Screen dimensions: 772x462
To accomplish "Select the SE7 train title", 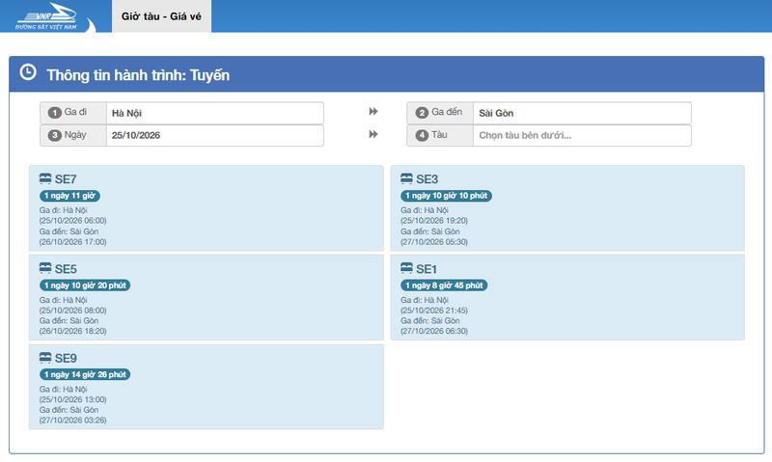I will coord(66,179).
